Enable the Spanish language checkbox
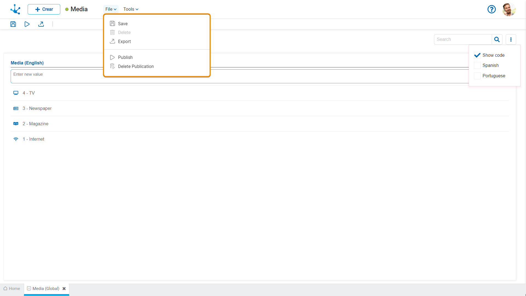The height and width of the screenshot is (296, 526). click(x=477, y=66)
